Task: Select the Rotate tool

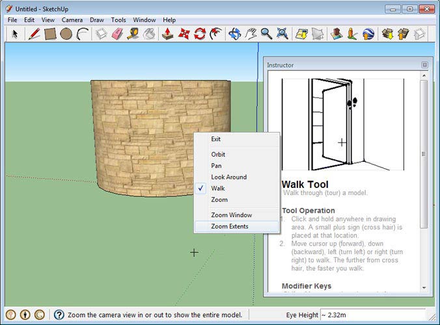Action: [200, 33]
